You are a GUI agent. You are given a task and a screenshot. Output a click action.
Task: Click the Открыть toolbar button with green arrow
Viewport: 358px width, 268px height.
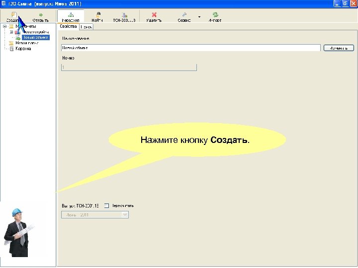click(x=40, y=17)
